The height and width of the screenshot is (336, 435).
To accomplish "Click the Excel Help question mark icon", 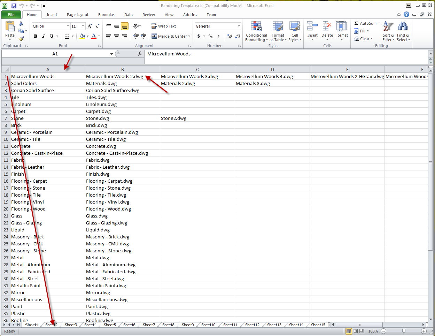I will click(406, 14).
